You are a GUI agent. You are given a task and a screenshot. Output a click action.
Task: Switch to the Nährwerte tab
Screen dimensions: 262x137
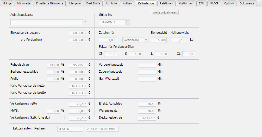[23, 3]
